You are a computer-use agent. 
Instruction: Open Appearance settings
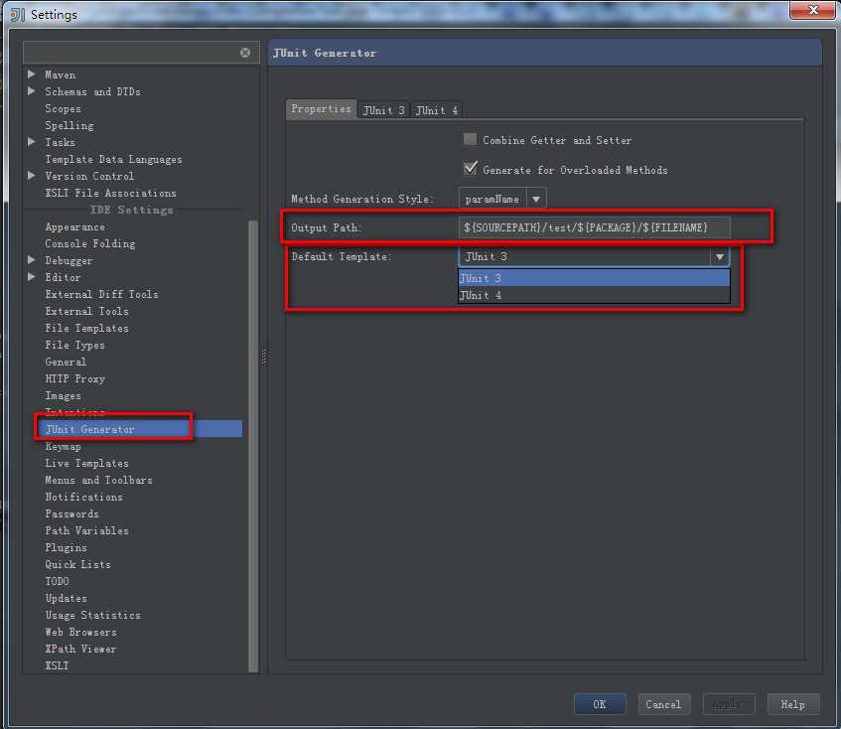[75, 226]
